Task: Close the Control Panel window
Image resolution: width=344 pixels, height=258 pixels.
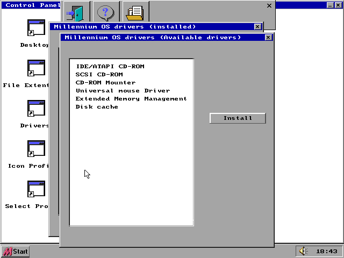Action: click(x=338, y=5)
